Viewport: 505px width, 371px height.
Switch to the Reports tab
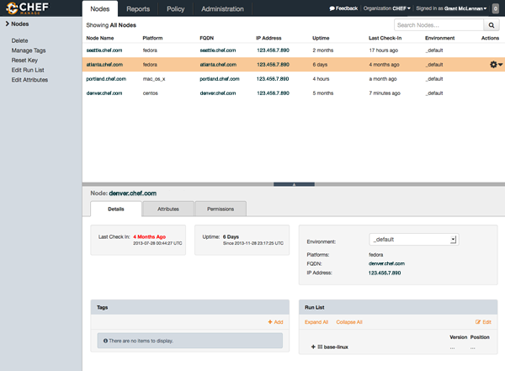tap(137, 8)
